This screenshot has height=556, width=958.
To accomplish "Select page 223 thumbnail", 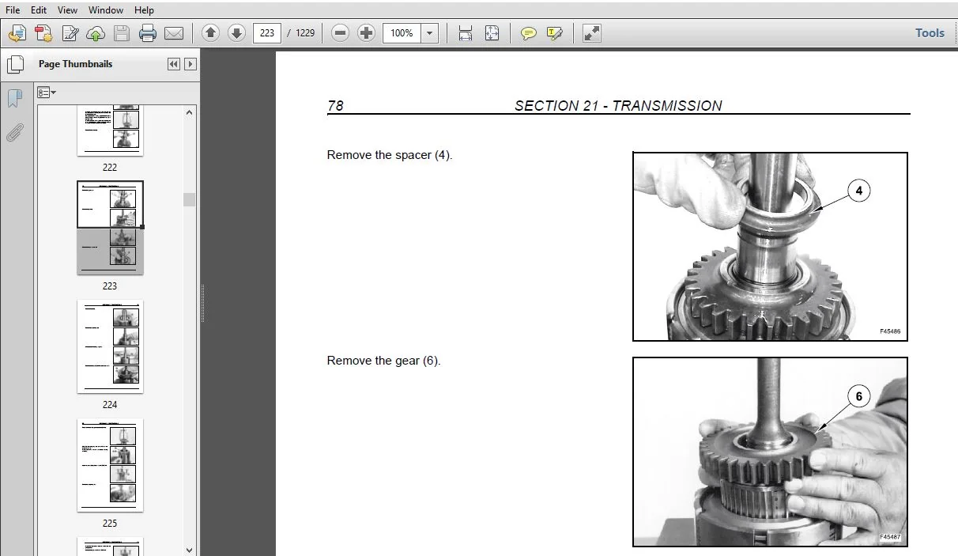I will [110, 228].
